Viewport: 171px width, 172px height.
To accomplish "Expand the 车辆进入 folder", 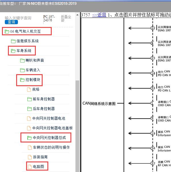I will click(x=33, y=70).
